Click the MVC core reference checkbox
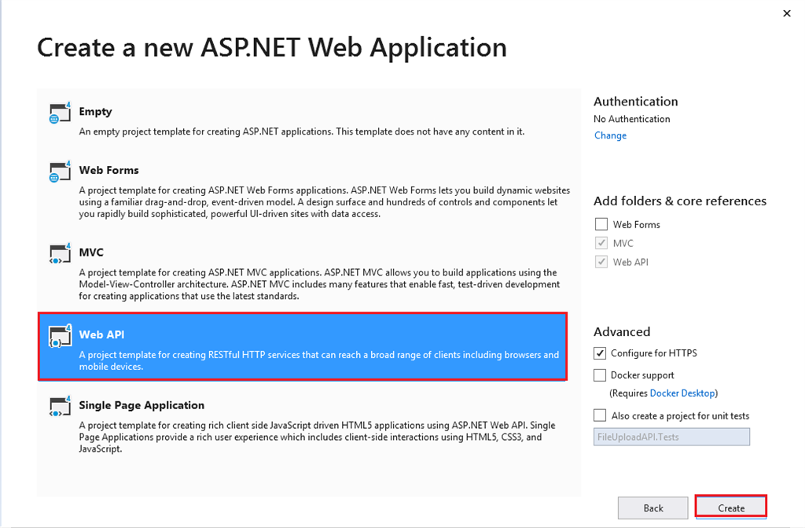The height and width of the screenshot is (528, 805). (x=601, y=243)
